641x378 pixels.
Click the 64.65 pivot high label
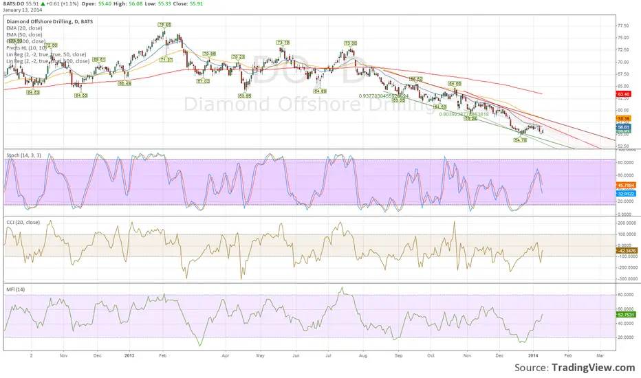[x=455, y=83]
